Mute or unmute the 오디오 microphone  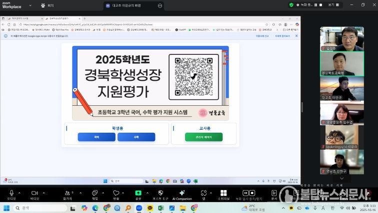(11, 192)
